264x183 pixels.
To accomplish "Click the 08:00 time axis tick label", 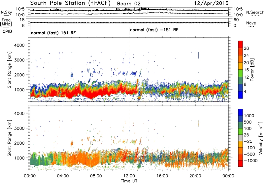I will [96, 176].
